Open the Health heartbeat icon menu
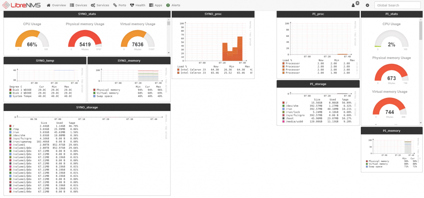This screenshot has height=198, width=424. click(x=132, y=5)
